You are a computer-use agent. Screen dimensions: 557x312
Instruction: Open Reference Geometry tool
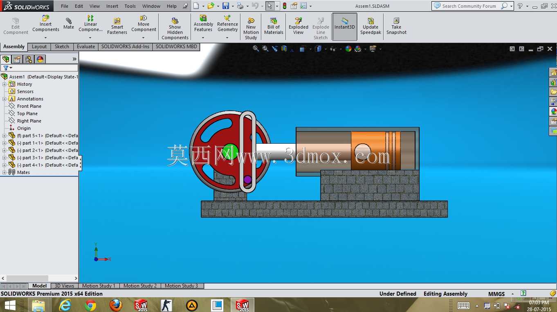click(x=227, y=24)
